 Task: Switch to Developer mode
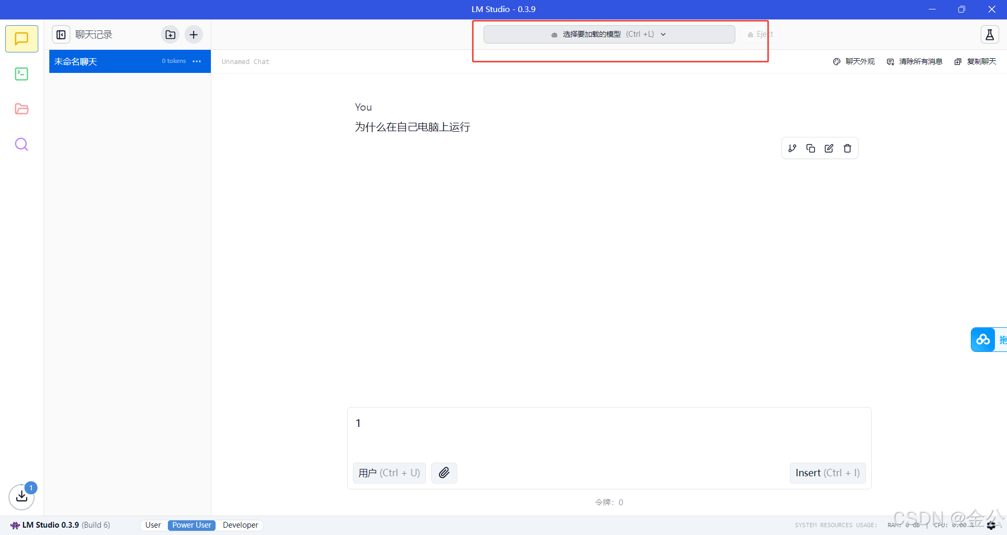pos(240,525)
